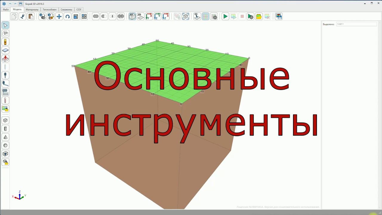Click the blue scale square icon

(76, 16)
